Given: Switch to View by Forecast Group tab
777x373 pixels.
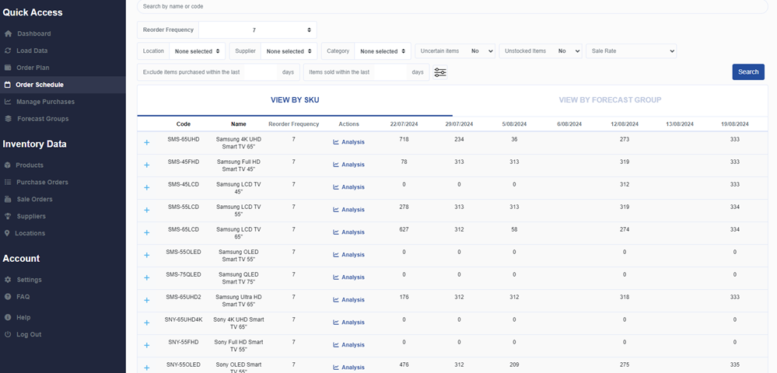Looking at the screenshot, I should click(x=610, y=100).
